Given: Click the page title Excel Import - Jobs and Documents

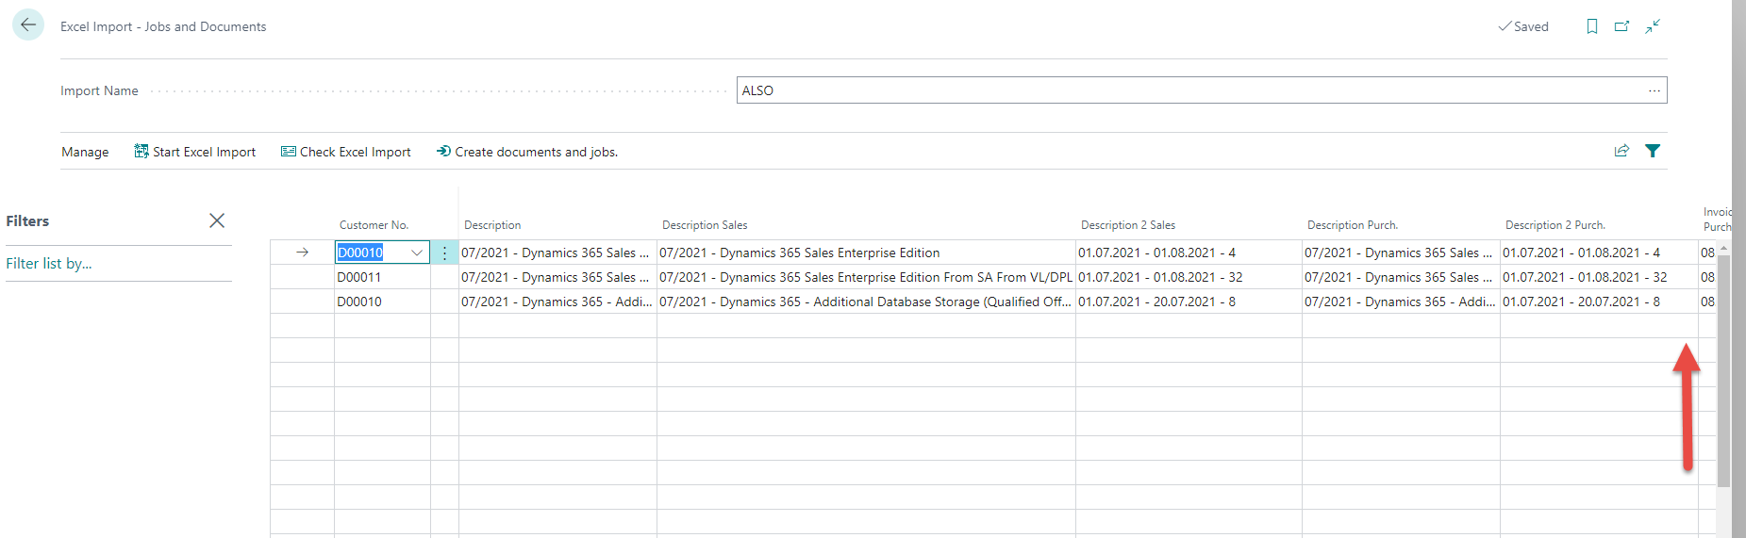Looking at the screenshot, I should [163, 26].
